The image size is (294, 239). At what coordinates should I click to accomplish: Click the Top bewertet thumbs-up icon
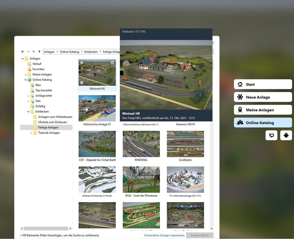[x=32, y=91]
